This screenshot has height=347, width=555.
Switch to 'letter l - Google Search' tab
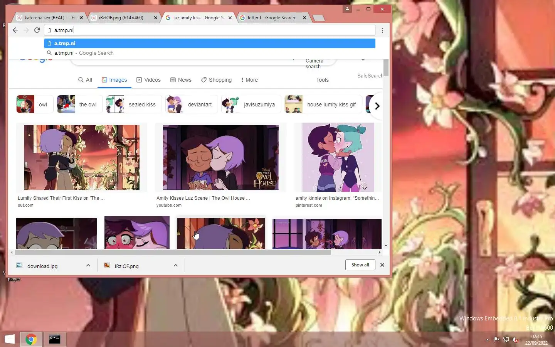tap(271, 18)
